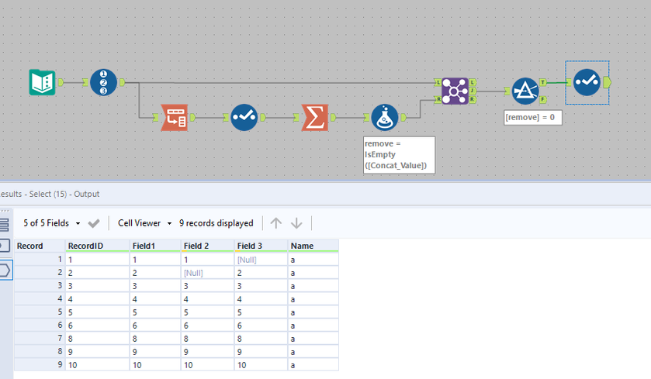Select the Input Data book tool
The image size is (651, 379).
click(x=43, y=82)
